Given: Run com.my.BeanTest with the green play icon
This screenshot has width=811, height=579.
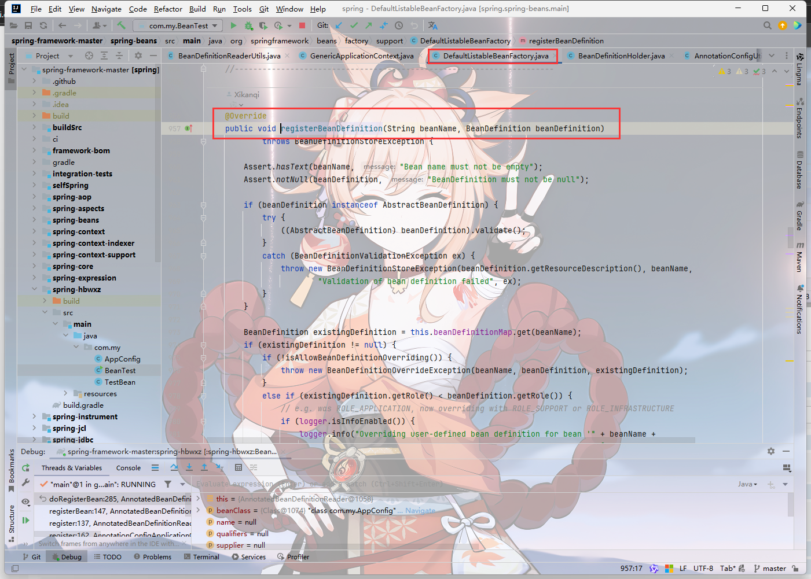Looking at the screenshot, I should (x=233, y=25).
